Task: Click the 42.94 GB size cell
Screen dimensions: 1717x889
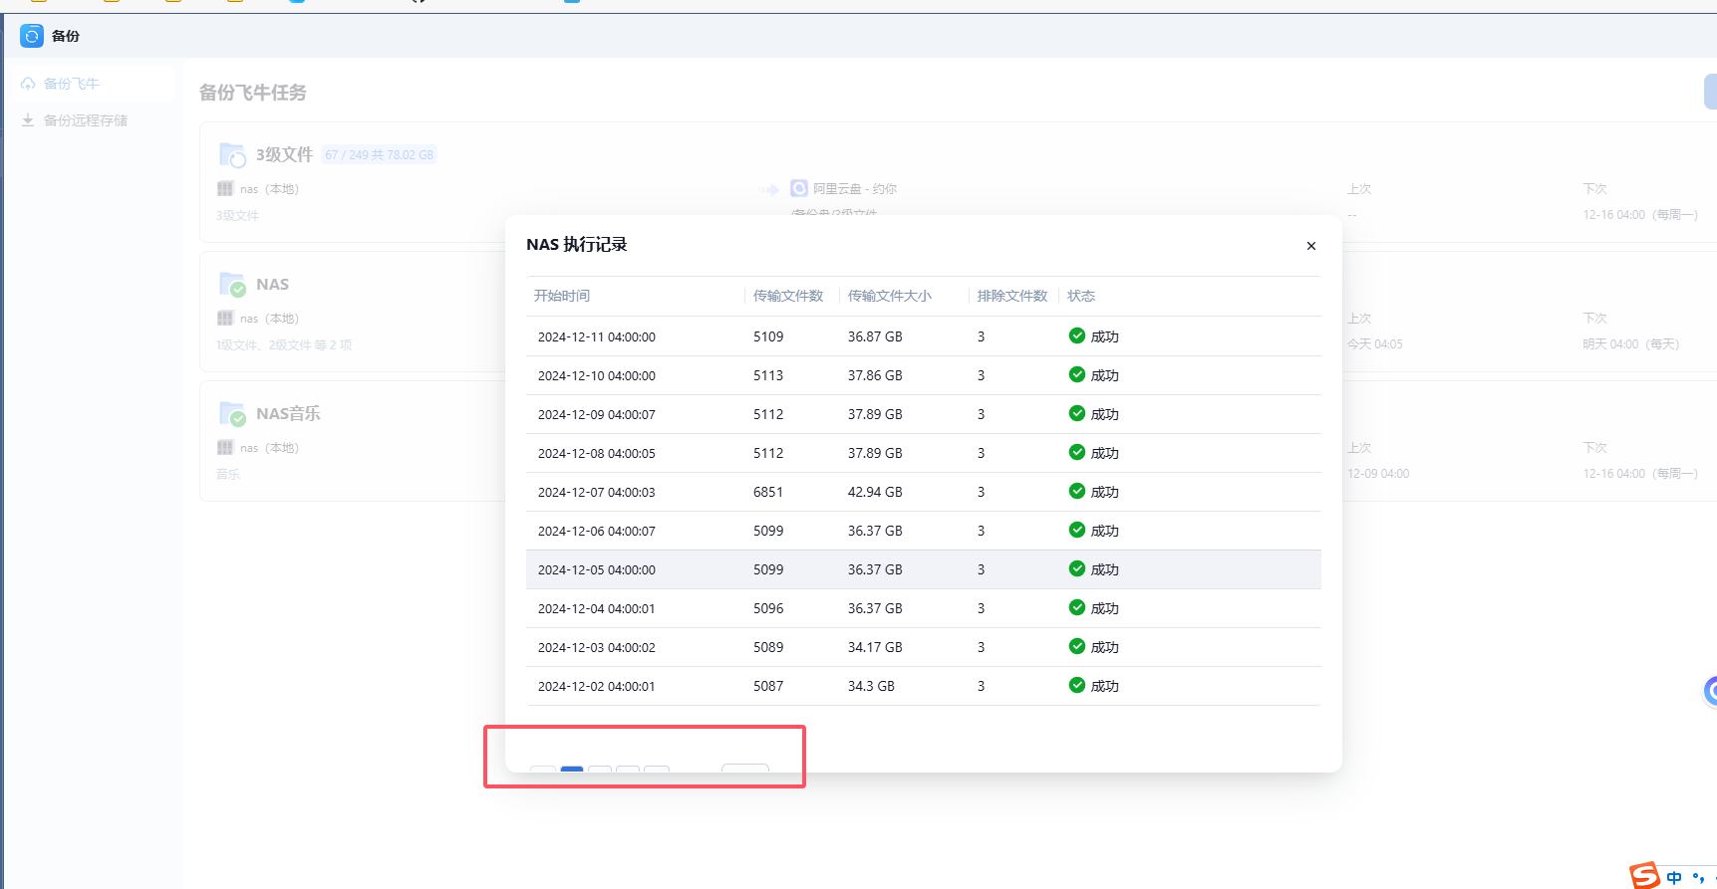Action: 875,493
